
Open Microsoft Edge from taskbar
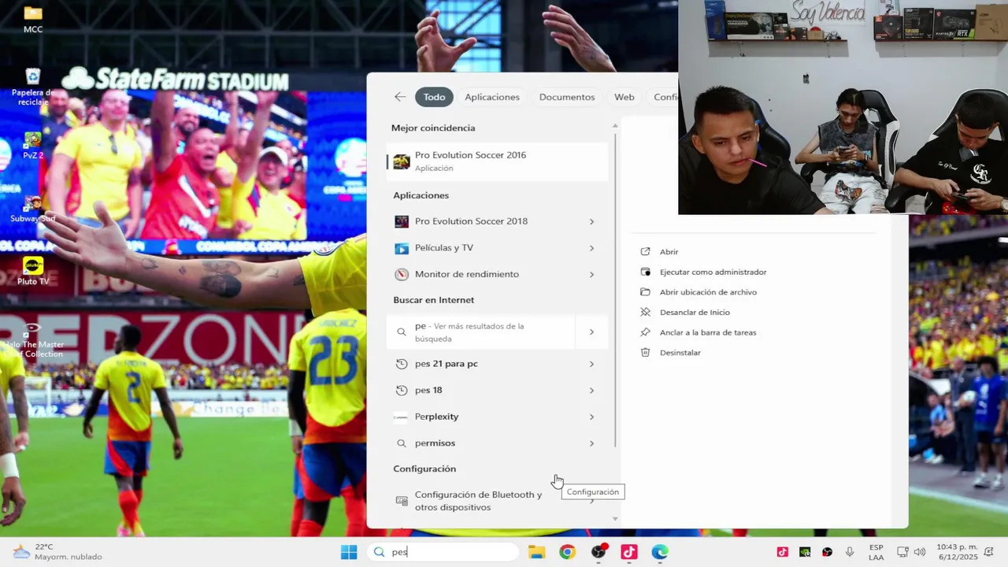660,552
